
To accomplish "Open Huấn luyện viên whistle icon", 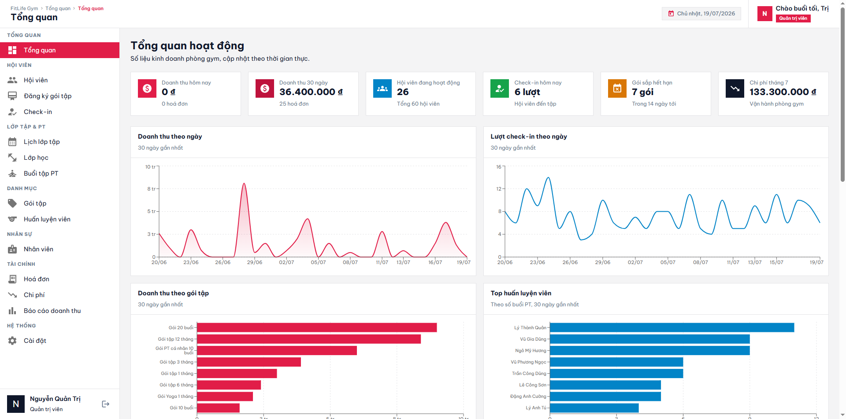I will click(x=12, y=219).
